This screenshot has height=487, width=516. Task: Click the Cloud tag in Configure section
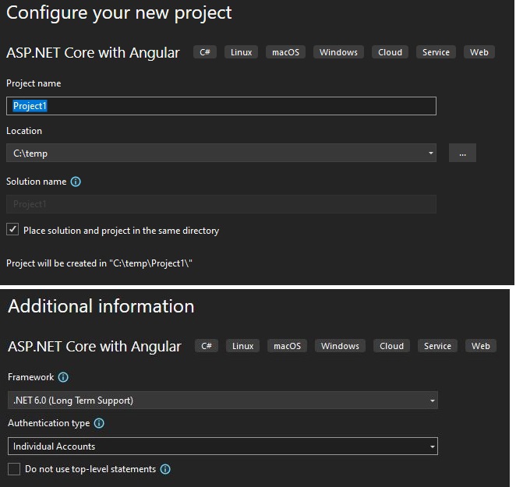click(x=390, y=52)
